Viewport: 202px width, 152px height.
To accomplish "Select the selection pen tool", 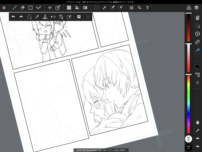I will coord(112,8).
